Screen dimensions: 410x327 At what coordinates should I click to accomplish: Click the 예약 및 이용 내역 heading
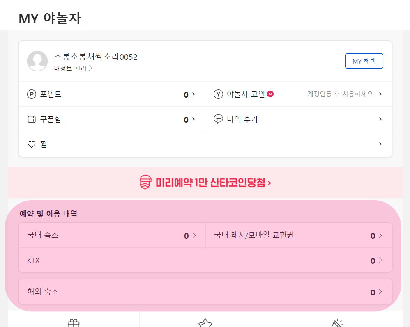click(48, 214)
